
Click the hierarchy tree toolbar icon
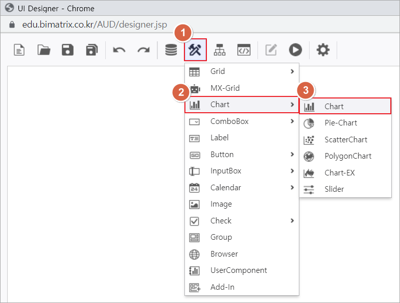(x=220, y=49)
